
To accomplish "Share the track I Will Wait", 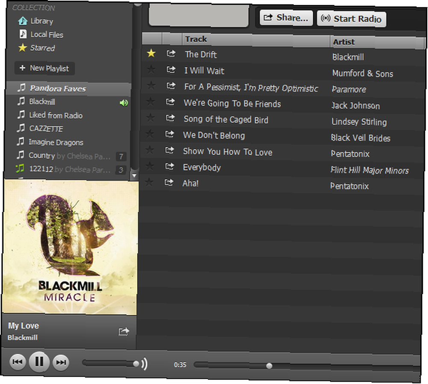I will (x=171, y=70).
